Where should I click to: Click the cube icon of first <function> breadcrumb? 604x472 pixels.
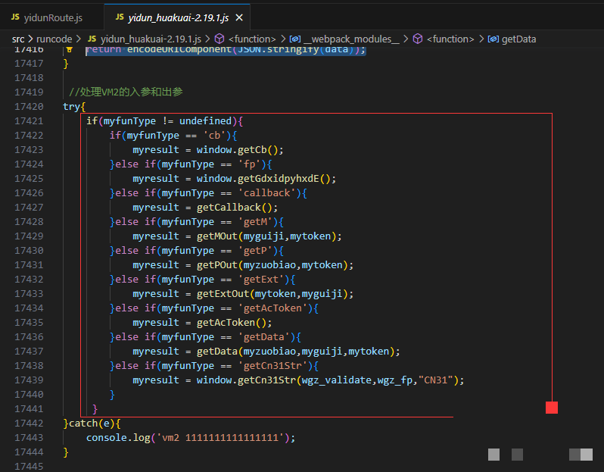(x=219, y=39)
